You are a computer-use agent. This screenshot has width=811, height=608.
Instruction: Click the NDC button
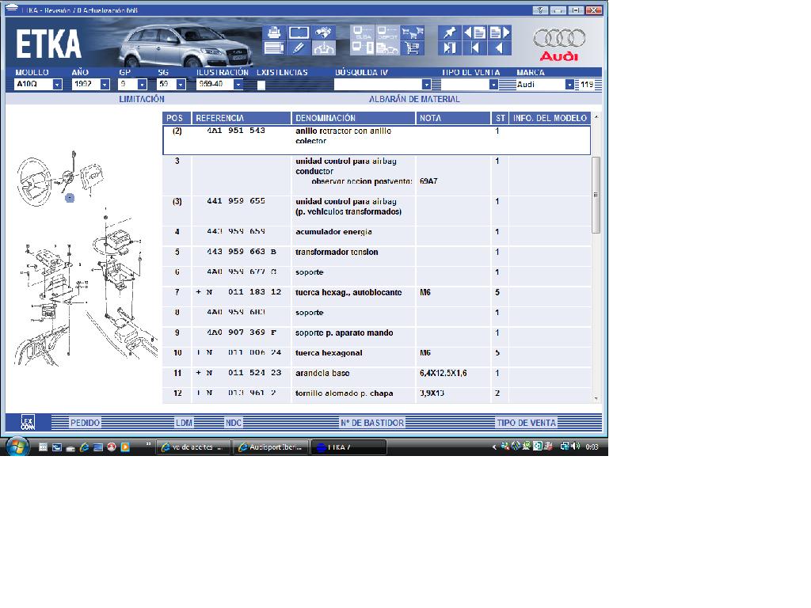(234, 423)
